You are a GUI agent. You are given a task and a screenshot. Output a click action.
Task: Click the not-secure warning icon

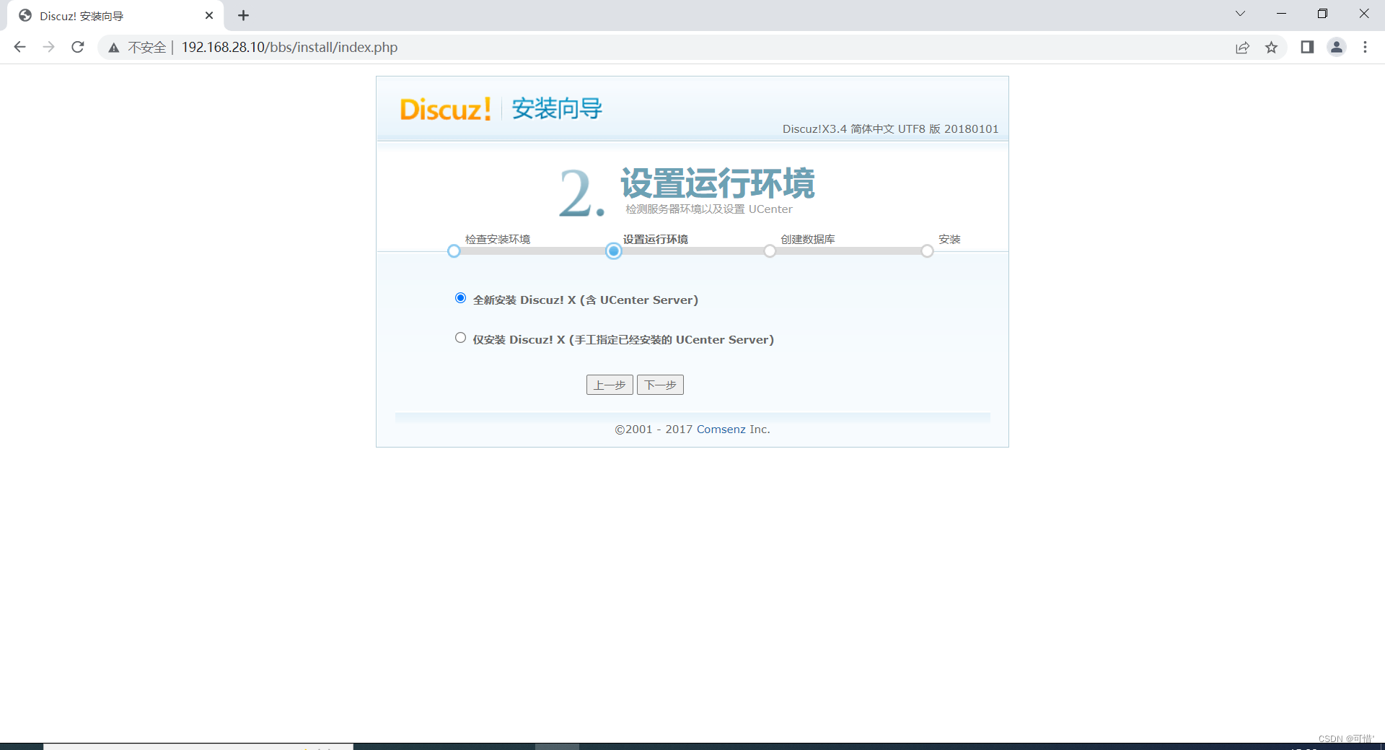click(x=113, y=48)
